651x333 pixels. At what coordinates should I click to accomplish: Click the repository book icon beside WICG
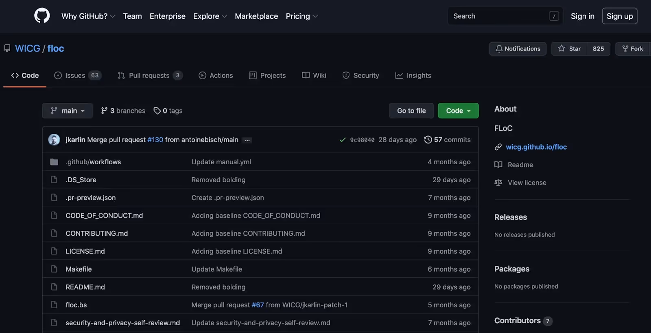click(x=7, y=48)
